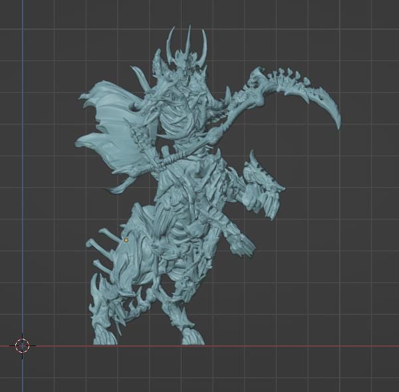Click the red X axis line
399x392 pixels.
pos(299,346)
